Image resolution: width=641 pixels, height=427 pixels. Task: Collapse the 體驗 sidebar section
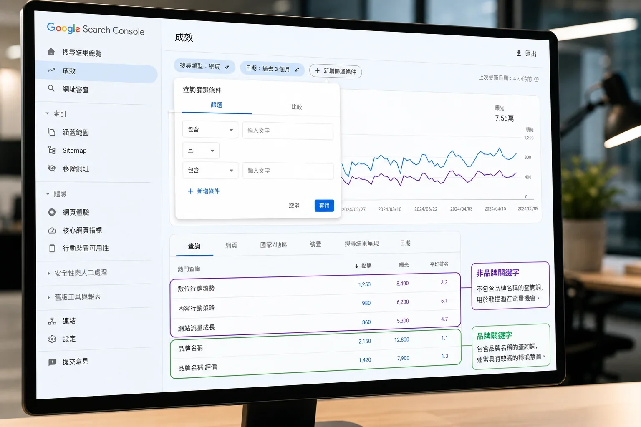[x=48, y=194]
